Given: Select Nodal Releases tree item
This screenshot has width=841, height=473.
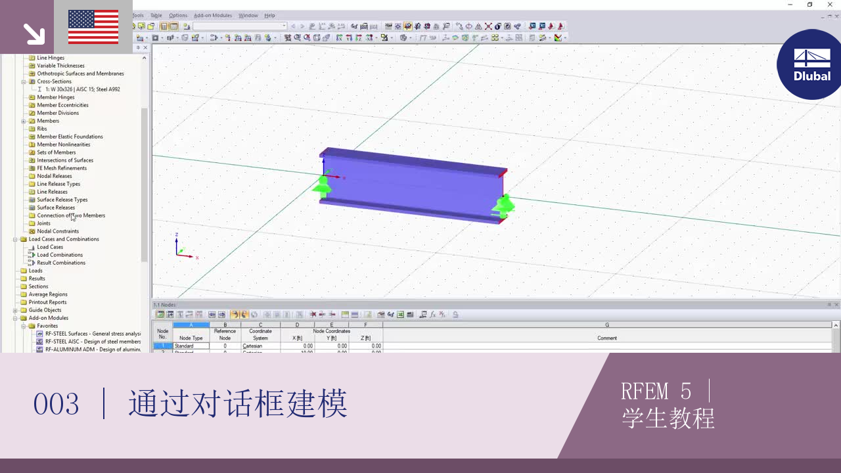Looking at the screenshot, I should pos(55,176).
